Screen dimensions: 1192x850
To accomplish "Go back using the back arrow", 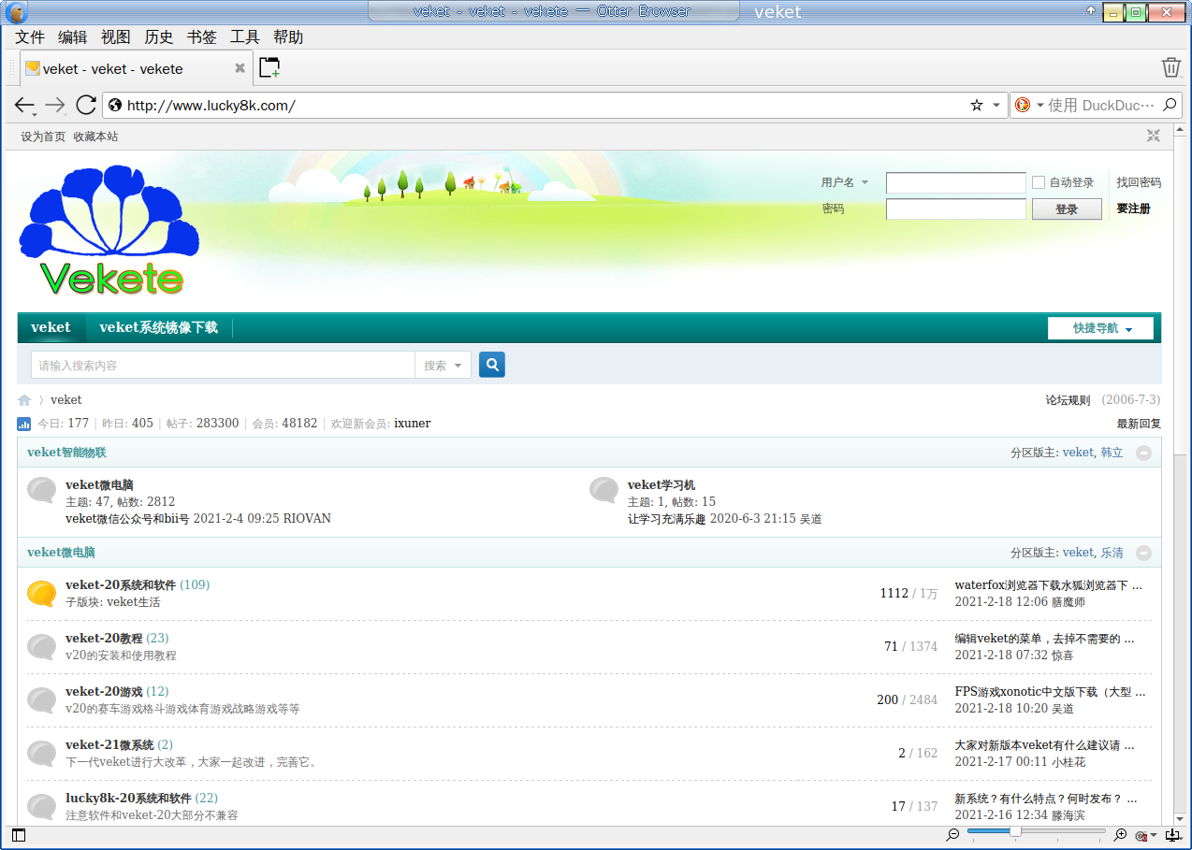I will (x=24, y=106).
